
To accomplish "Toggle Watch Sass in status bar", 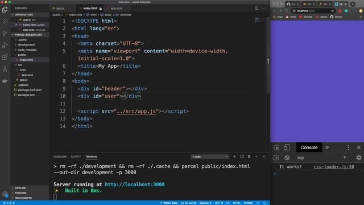I will click(168, 203).
